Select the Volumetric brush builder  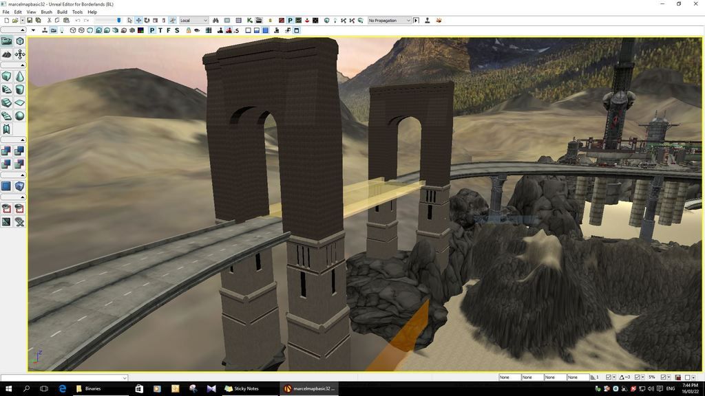[6, 129]
